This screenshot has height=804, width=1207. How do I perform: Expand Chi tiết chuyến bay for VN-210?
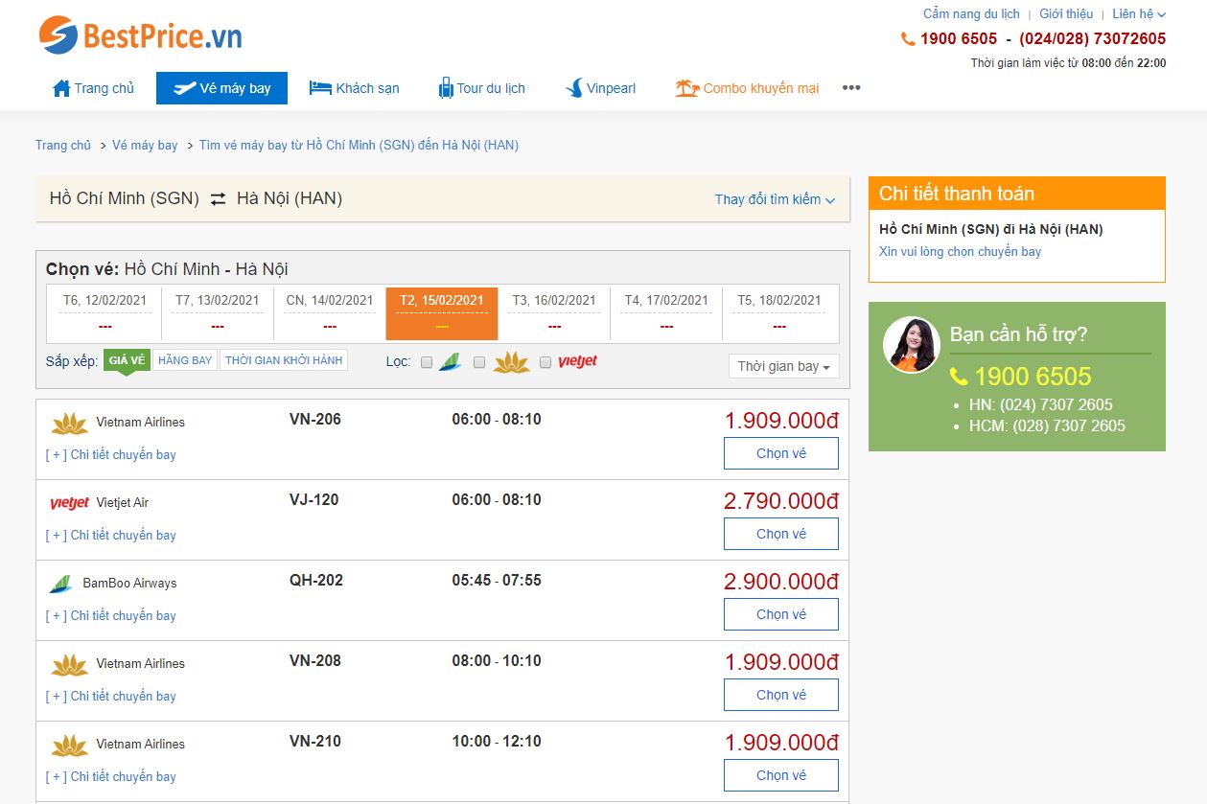tap(111, 777)
